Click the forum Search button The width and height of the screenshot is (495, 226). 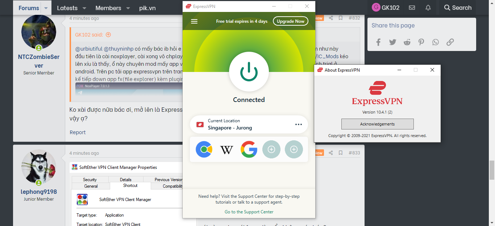coord(458,8)
